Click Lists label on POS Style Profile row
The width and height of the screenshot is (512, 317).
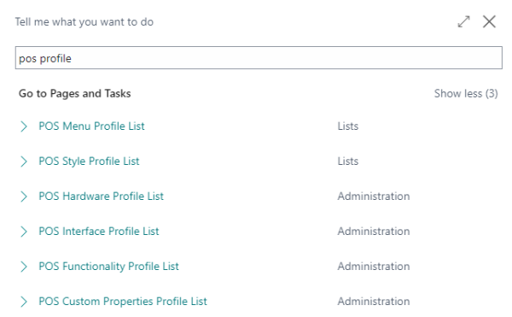[x=348, y=161]
